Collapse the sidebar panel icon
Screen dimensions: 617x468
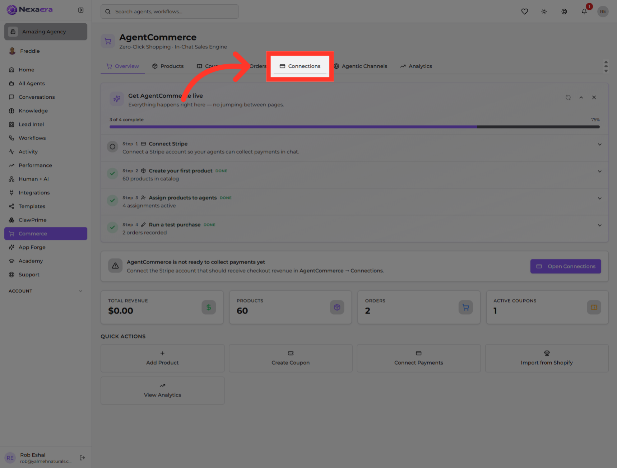[81, 10]
